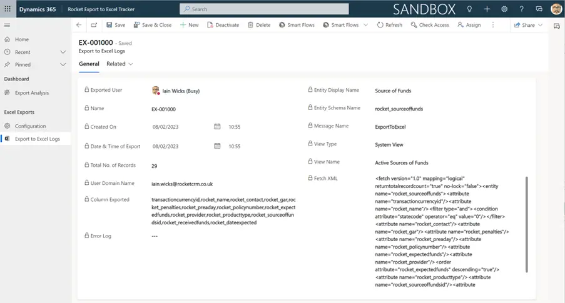Click the chat icon in header
Image resolution: width=565 pixels, height=303 pixels.
(539, 9)
